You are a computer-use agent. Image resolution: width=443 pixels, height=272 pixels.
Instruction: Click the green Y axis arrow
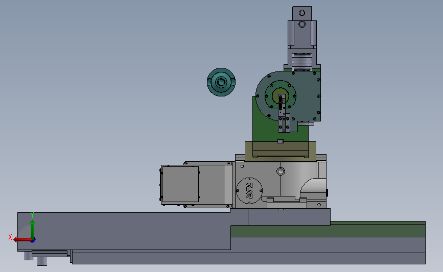pyautogui.click(x=32, y=230)
